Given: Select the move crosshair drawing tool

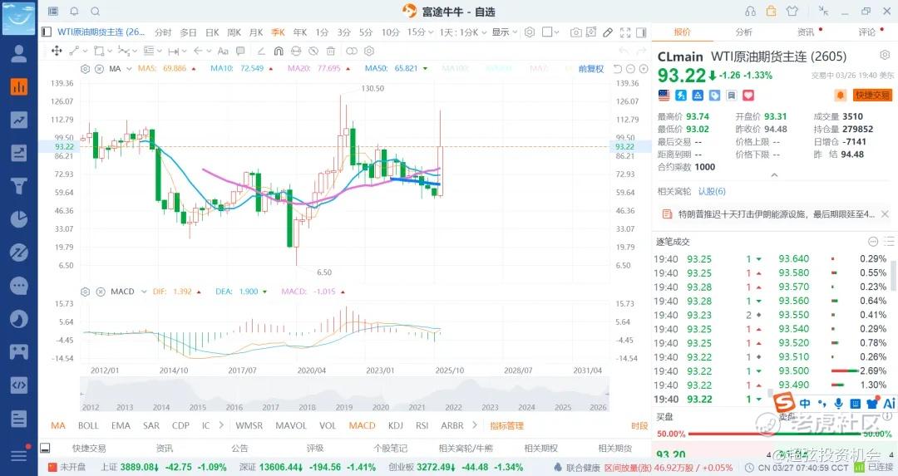Looking at the screenshot, I should tap(57, 51).
